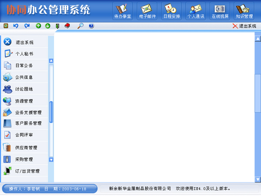
Task: Click the blue help question icon
Action: 91,26
